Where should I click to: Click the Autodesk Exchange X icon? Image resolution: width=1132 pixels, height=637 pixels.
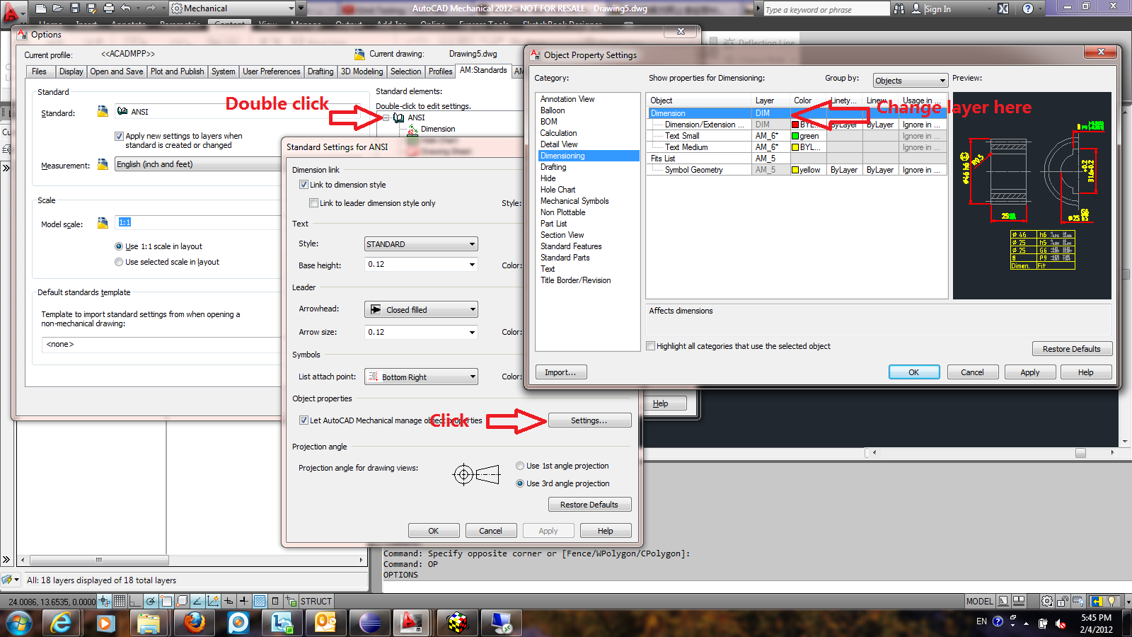click(1003, 8)
